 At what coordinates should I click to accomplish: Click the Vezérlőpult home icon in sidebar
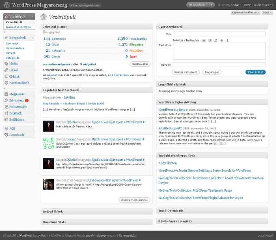(x=6, y=17)
